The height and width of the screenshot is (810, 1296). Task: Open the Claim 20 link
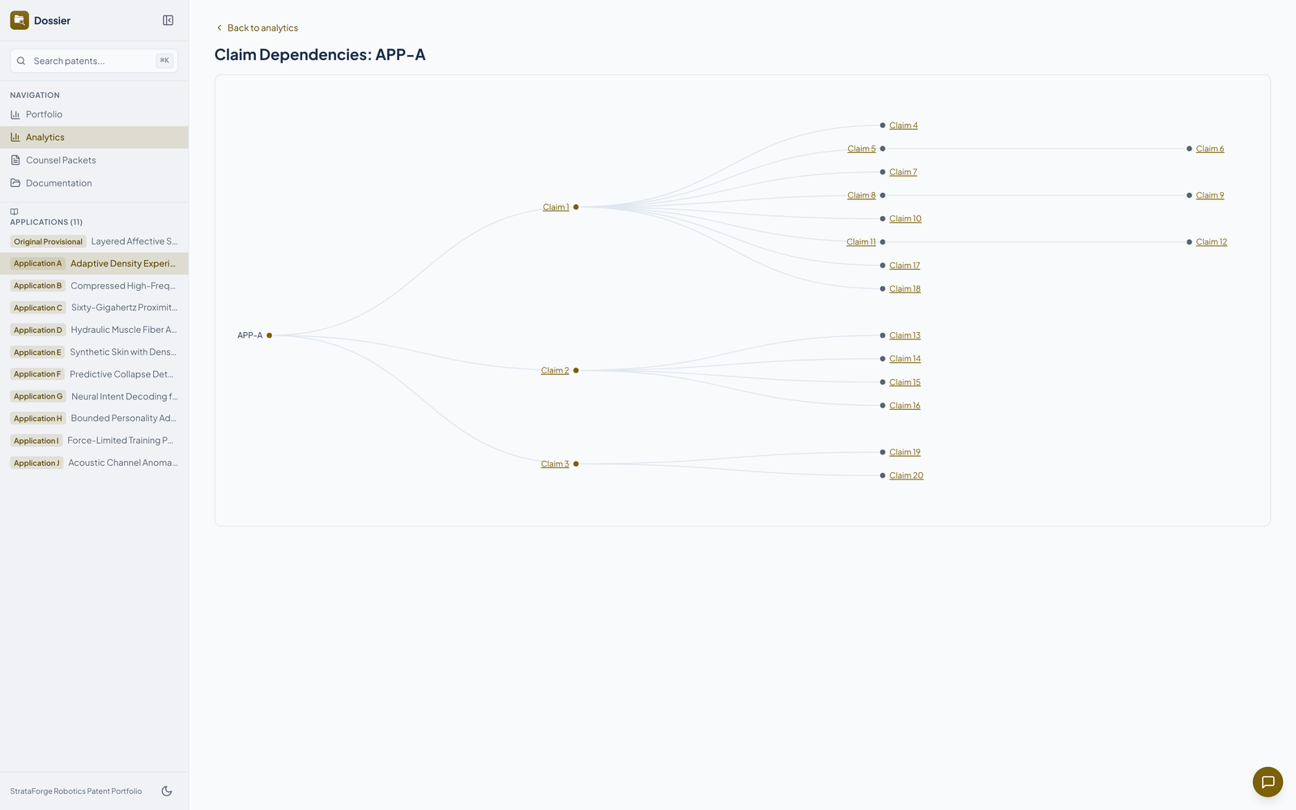906,475
